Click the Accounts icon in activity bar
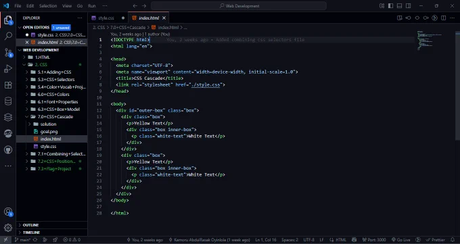The image size is (460, 244). (x=8, y=212)
